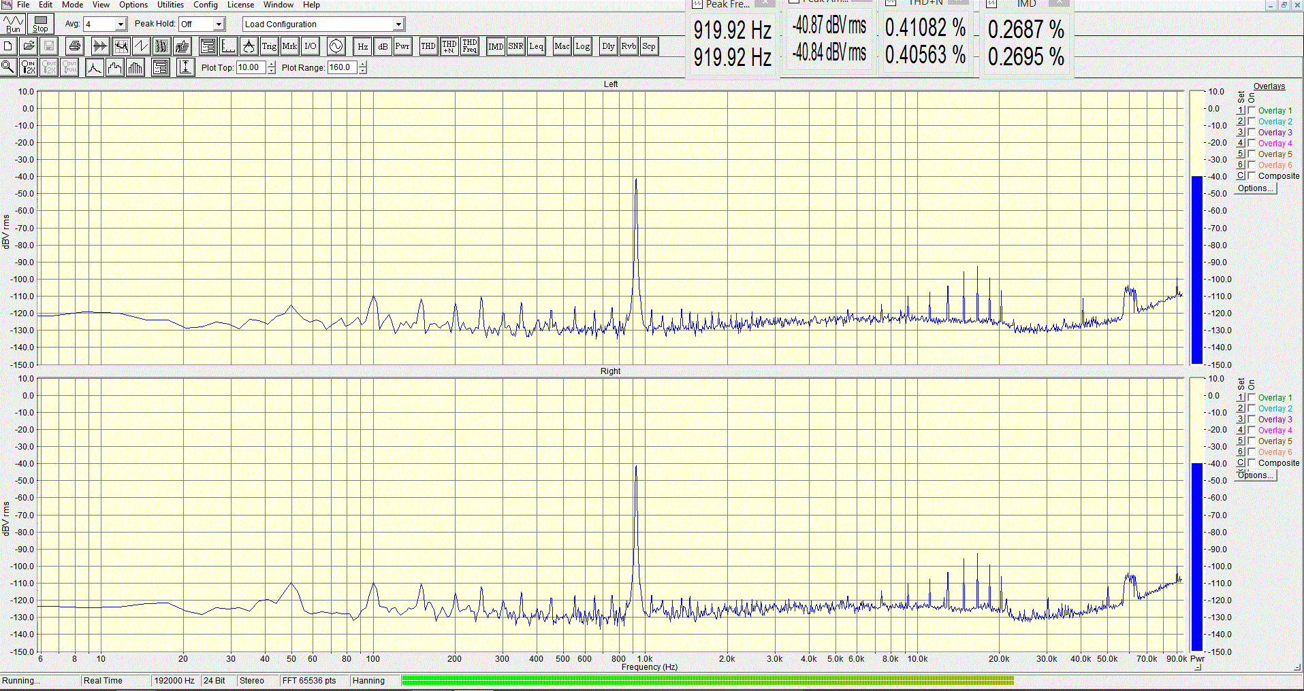Screen dimensions: 1304x691
Task: Open the Config menu
Action: (205, 5)
